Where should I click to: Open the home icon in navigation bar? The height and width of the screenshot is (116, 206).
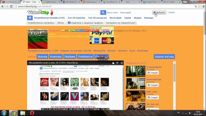tap(30, 18)
